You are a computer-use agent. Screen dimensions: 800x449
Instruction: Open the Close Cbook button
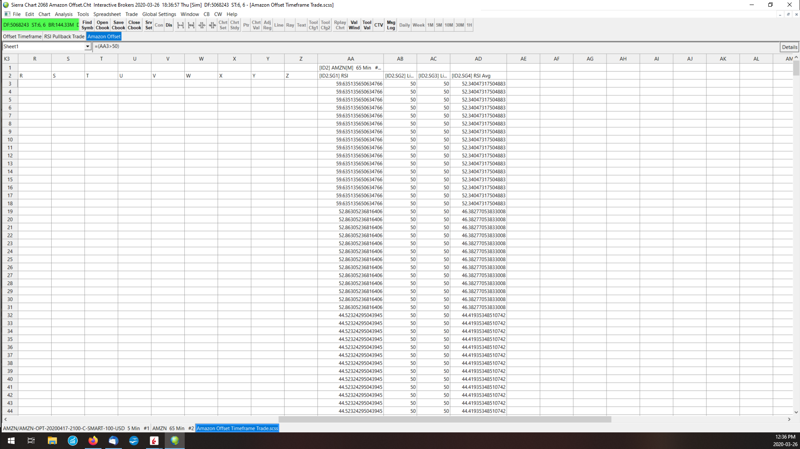pyautogui.click(x=134, y=25)
